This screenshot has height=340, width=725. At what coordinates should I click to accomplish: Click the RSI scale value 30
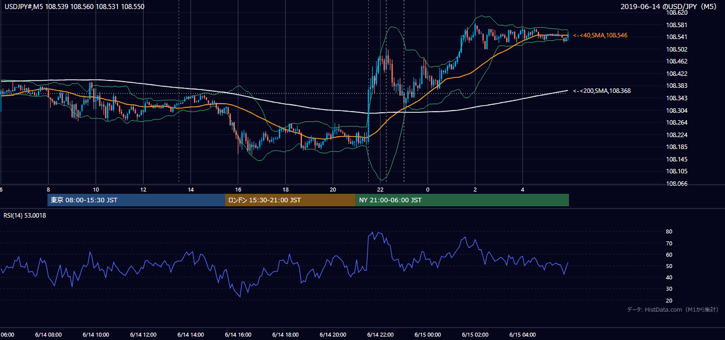pos(669,288)
